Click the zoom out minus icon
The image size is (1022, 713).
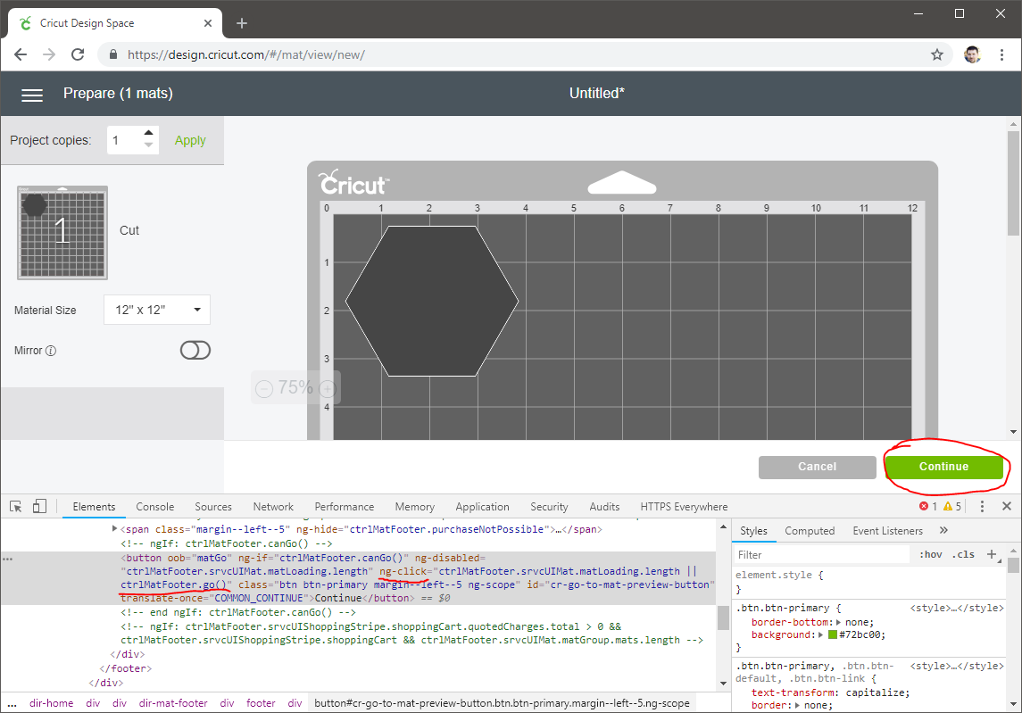tap(264, 388)
